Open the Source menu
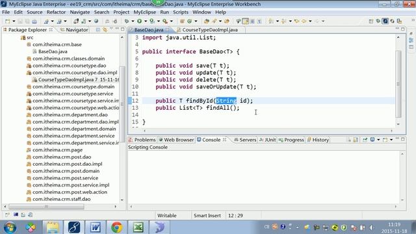This screenshot has width=416, height=234. coord(34,12)
